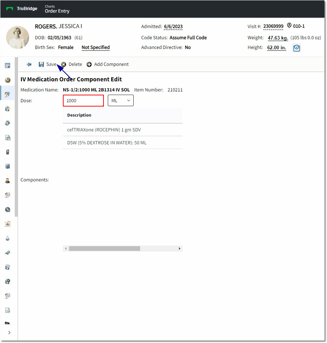Open the document with checkmark sidebar icon

(x=8, y=310)
